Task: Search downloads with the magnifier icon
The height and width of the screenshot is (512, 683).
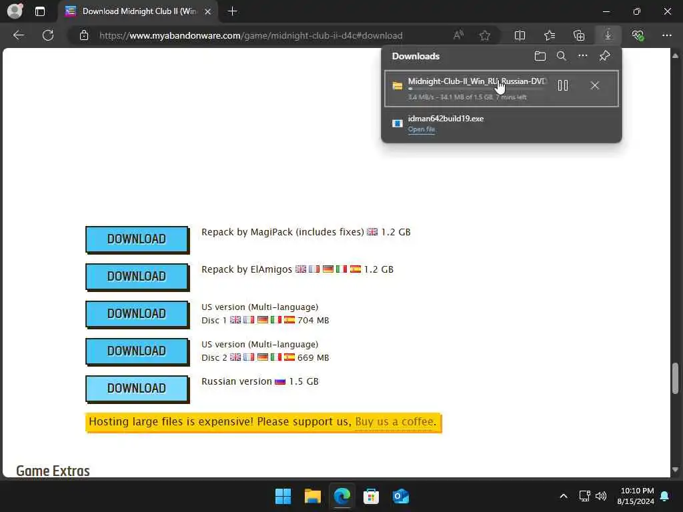Action: point(562,56)
